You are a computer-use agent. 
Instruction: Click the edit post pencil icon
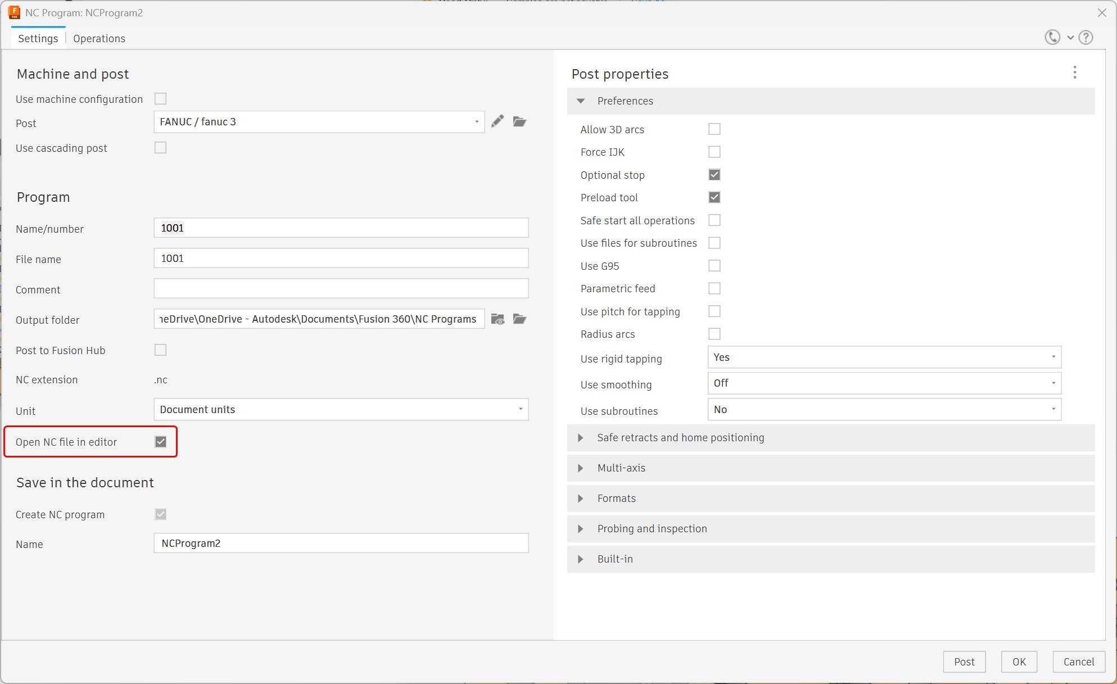click(x=497, y=121)
